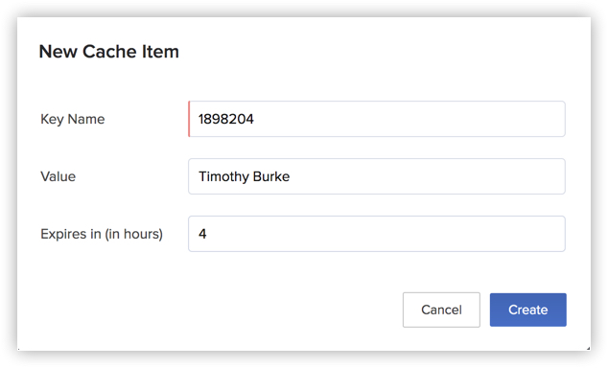Screen dimensions: 608x368
Task: Click the Value label text
Action: click(58, 176)
